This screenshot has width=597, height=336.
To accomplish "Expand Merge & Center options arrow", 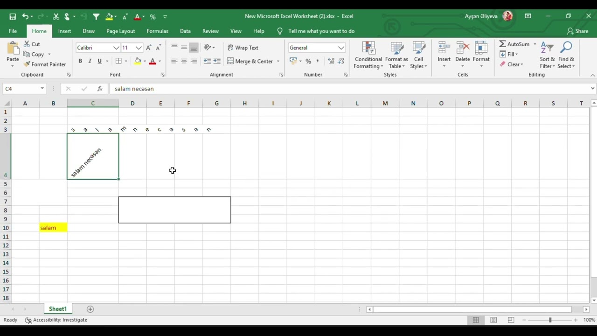I will point(278,61).
